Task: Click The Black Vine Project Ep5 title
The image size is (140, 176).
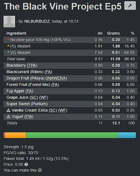Action: point(63,6)
